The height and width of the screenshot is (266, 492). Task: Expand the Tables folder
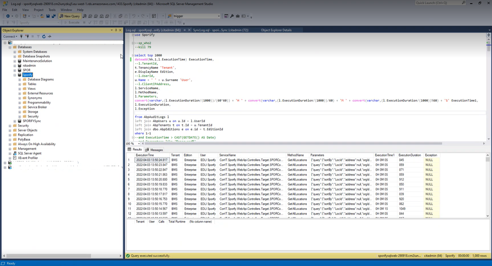pos(20,84)
